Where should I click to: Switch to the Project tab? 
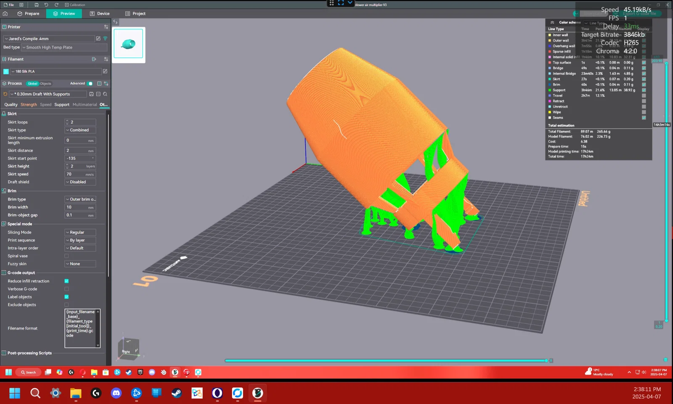(135, 13)
